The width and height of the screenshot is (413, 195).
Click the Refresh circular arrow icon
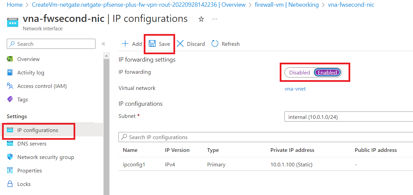215,44
